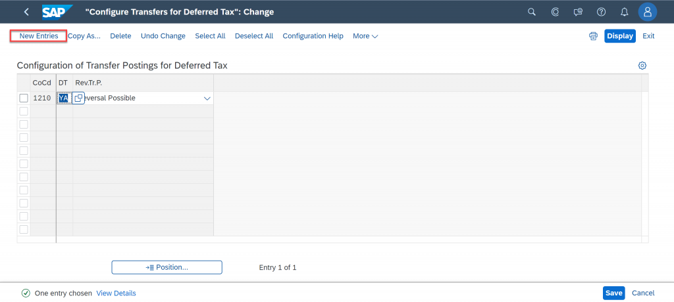Image resolution: width=674 pixels, height=302 pixels.
Task: Click the back arrow in the header
Action: pyautogui.click(x=26, y=12)
